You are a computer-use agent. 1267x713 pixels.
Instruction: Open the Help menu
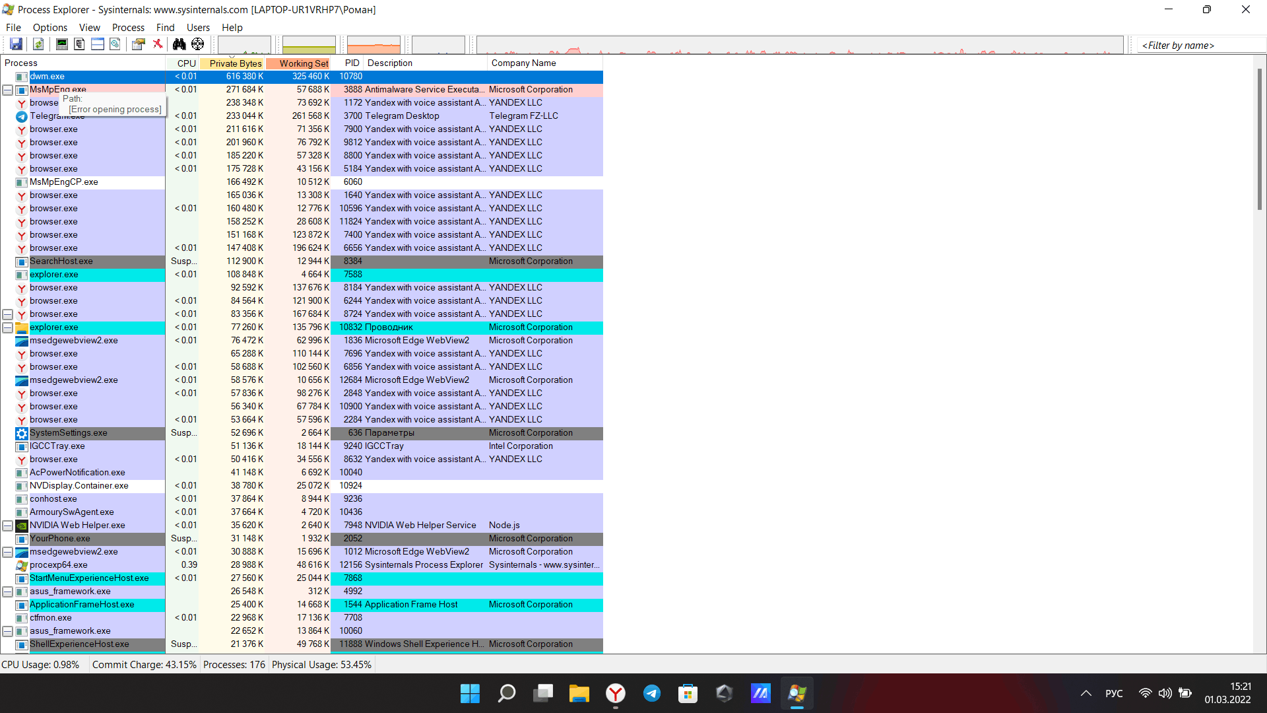[232, 28]
